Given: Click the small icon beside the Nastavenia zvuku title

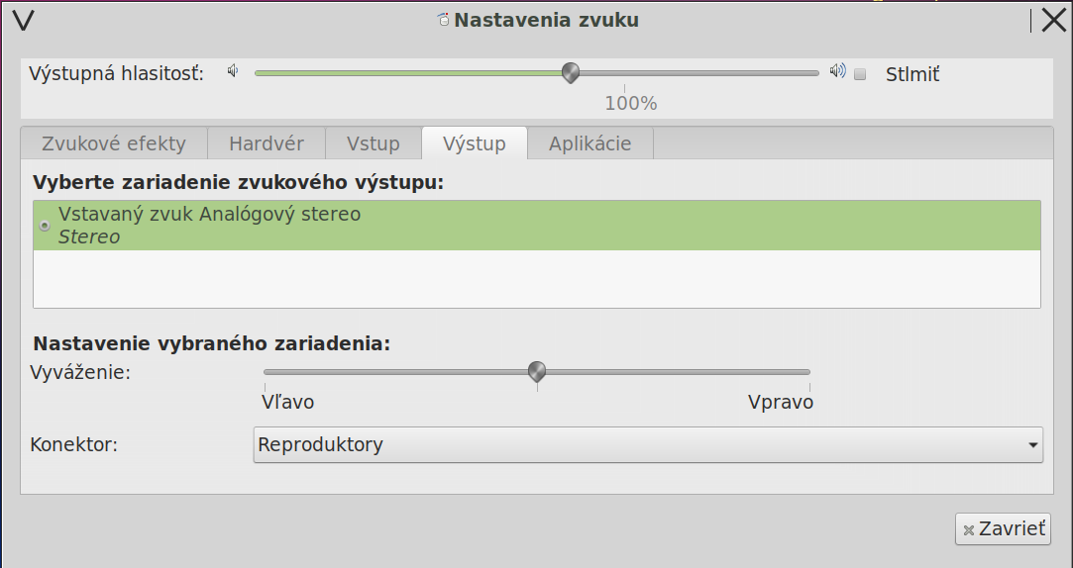Looking at the screenshot, I should click(443, 20).
